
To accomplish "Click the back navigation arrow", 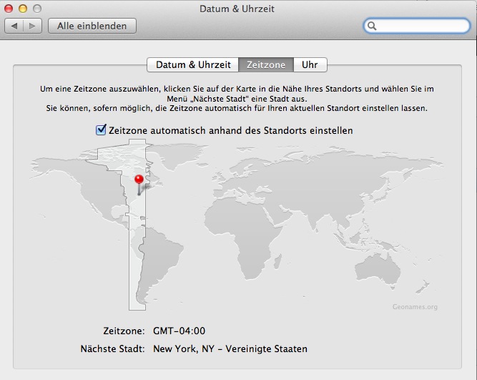I will [15, 26].
